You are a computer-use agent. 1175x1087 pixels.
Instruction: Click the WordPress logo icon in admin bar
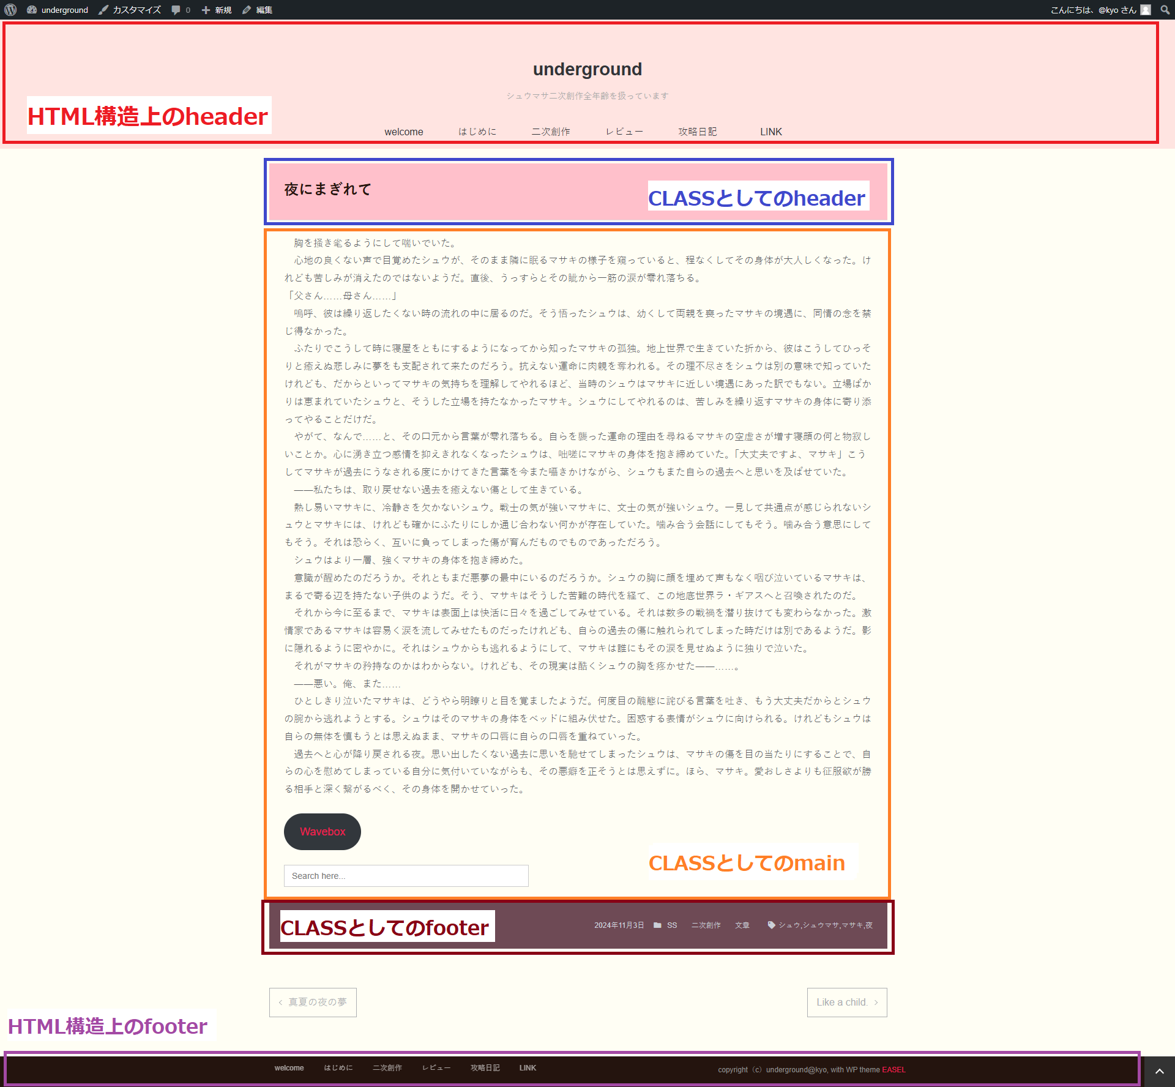10,10
